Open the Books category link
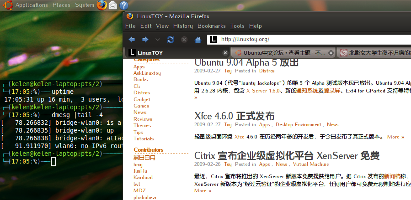 click(x=140, y=80)
